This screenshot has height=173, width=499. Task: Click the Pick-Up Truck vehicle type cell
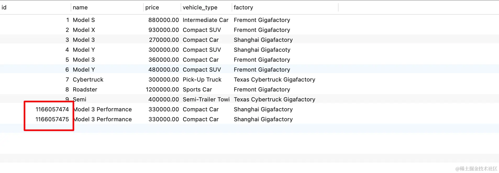202,80
